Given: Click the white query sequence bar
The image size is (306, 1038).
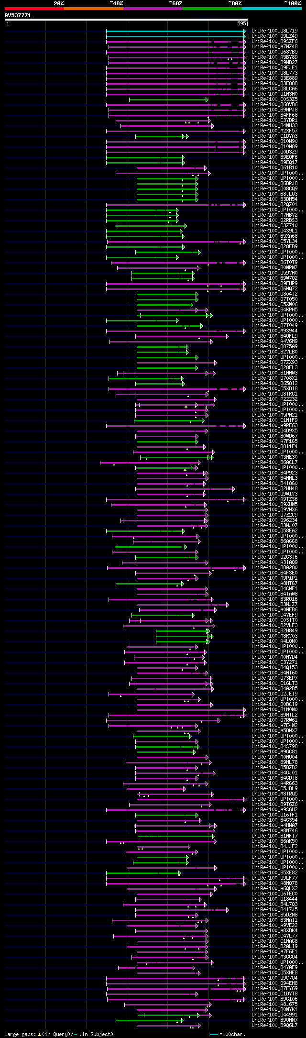Looking at the screenshot, I should coord(126,20).
